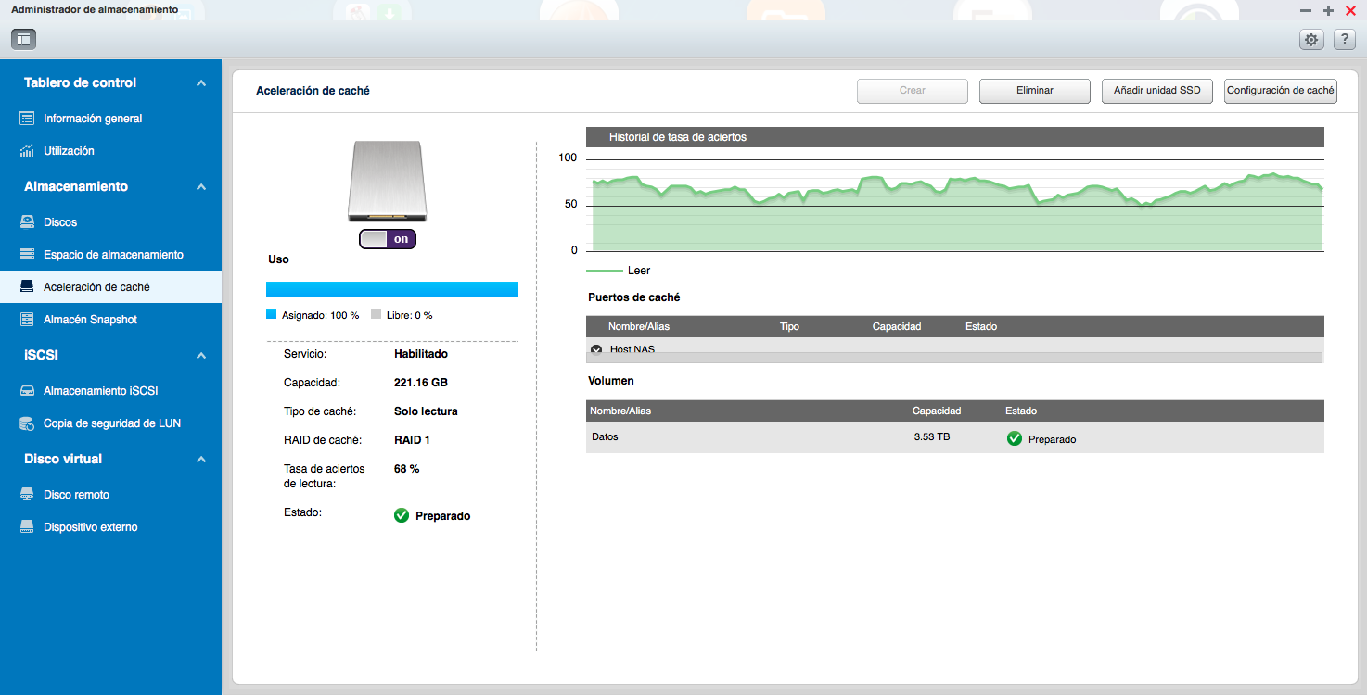The height and width of the screenshot is (695, 1367).
Task: Click the help question mark icon
Action: (x=1344, y=39)
